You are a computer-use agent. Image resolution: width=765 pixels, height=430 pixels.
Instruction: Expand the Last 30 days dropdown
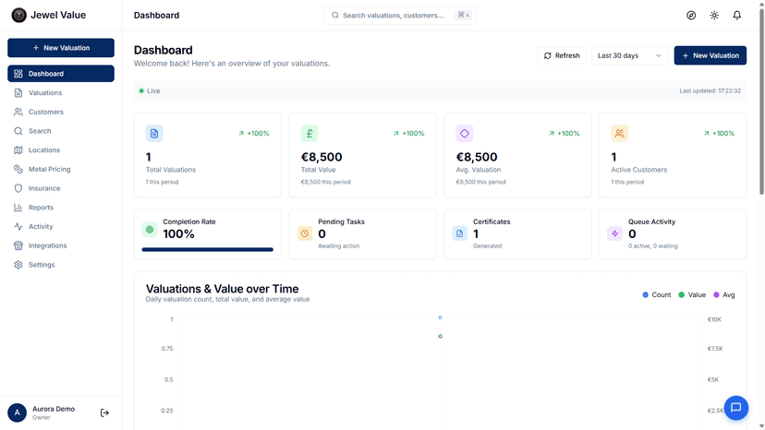(629, 55)
